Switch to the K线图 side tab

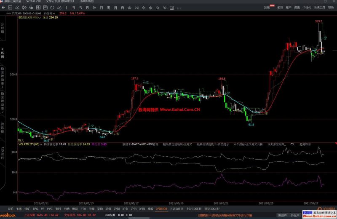pos(3,53)
